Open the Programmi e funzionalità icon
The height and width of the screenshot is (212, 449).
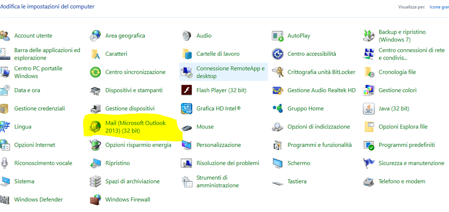[x=278, y=145]
